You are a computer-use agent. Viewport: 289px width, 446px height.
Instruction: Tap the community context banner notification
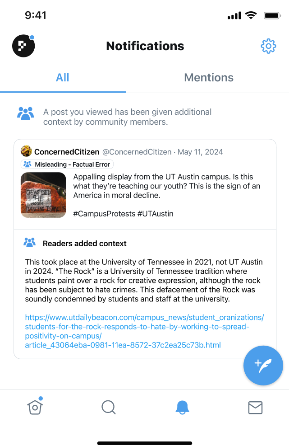pos(127,117)
